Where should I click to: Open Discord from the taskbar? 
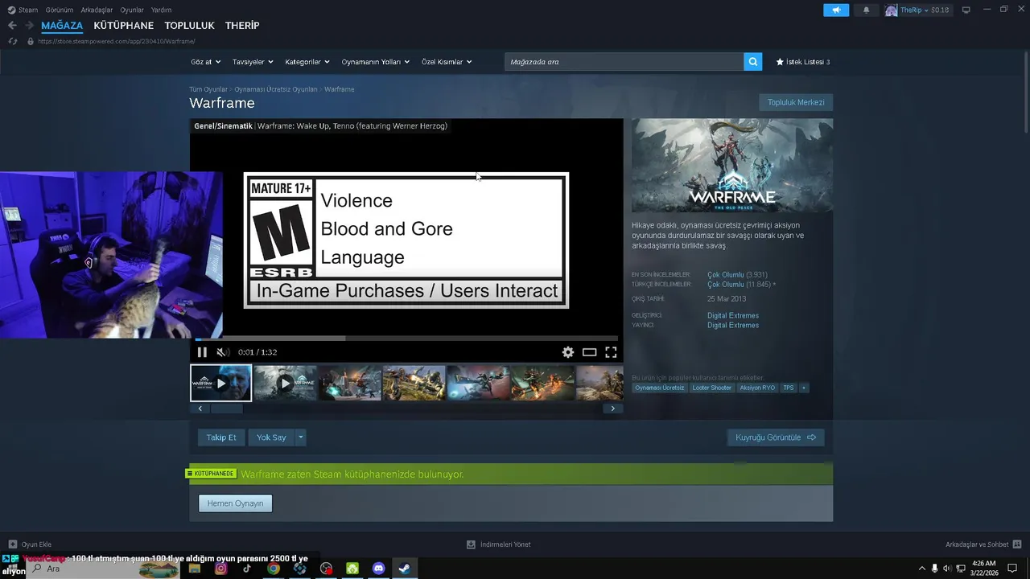point(379,569)
